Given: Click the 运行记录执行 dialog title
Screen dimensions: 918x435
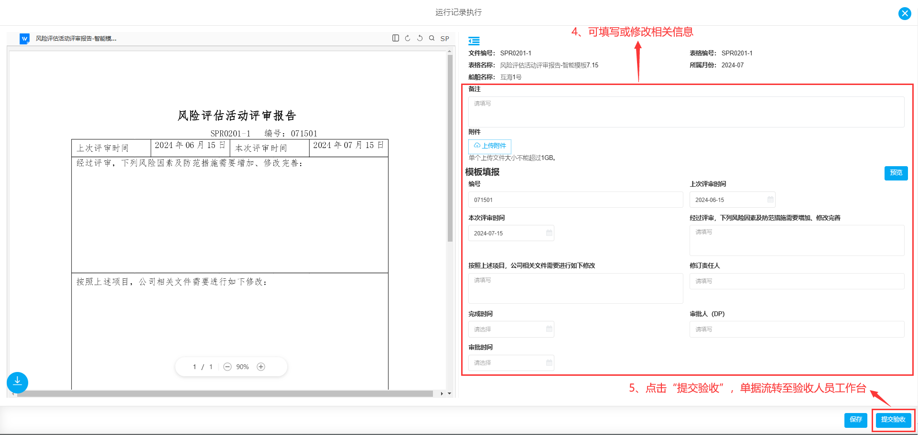Looking at the screenshot, I should 459,12.
